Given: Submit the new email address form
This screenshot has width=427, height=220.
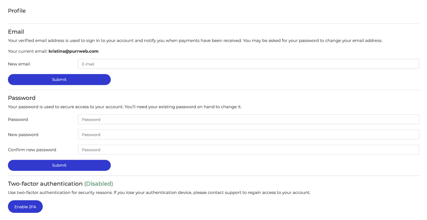Looking at the screenshot, I should pos(59,80).
